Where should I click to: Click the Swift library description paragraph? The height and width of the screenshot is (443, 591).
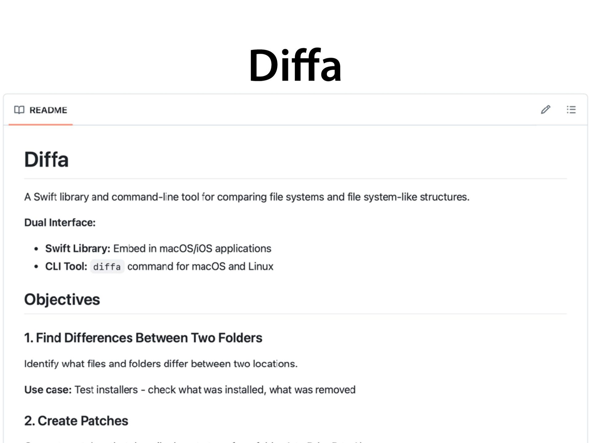247,197
